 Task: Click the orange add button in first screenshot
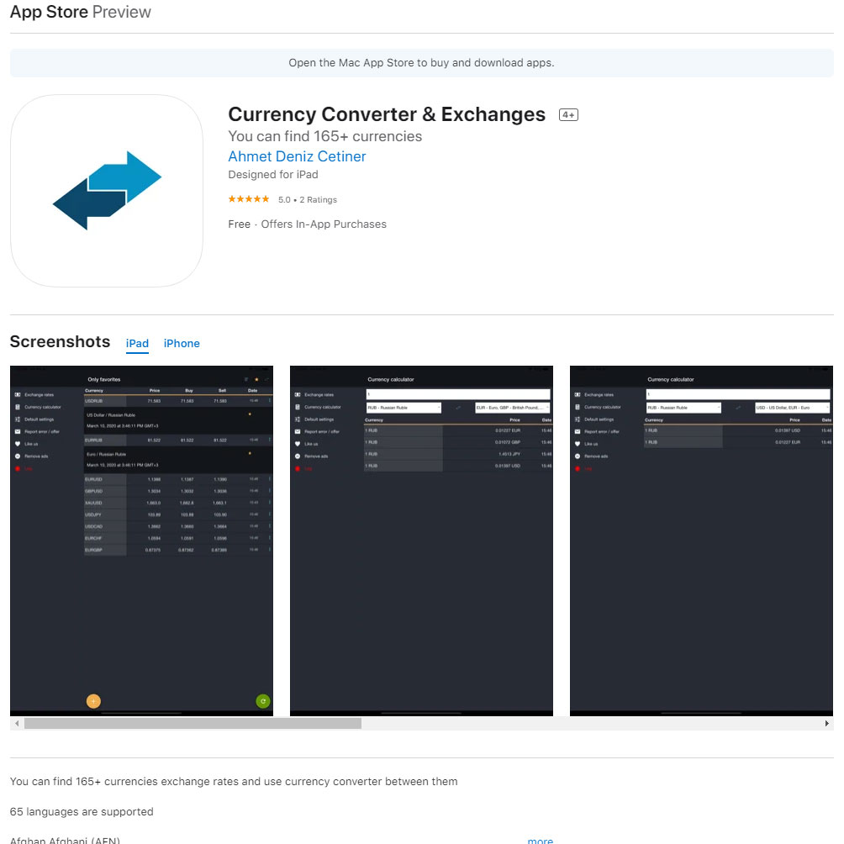(93, 701)
